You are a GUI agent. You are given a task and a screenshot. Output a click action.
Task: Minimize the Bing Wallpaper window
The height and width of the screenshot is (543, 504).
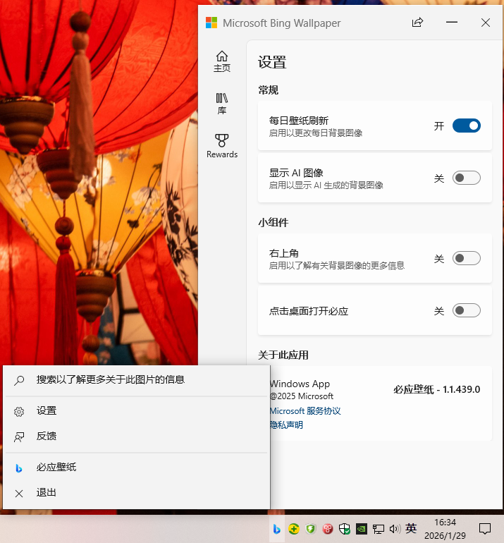tap(452, 22)
